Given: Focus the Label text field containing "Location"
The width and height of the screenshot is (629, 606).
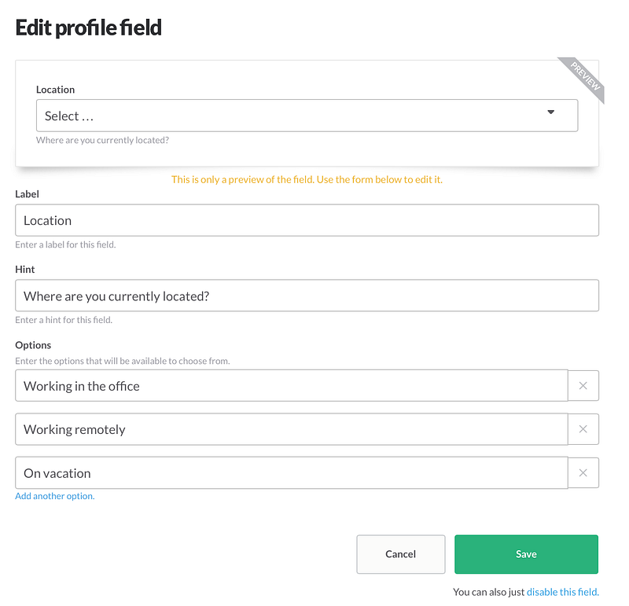Looking at the screenshot, I should point(307,221).
